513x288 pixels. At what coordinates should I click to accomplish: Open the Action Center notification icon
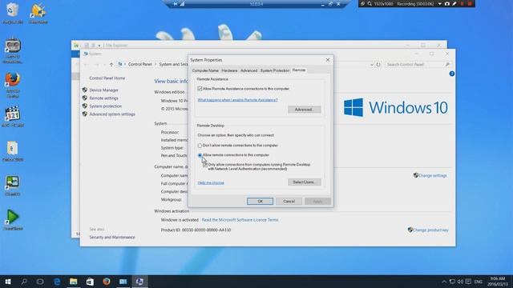468,282
